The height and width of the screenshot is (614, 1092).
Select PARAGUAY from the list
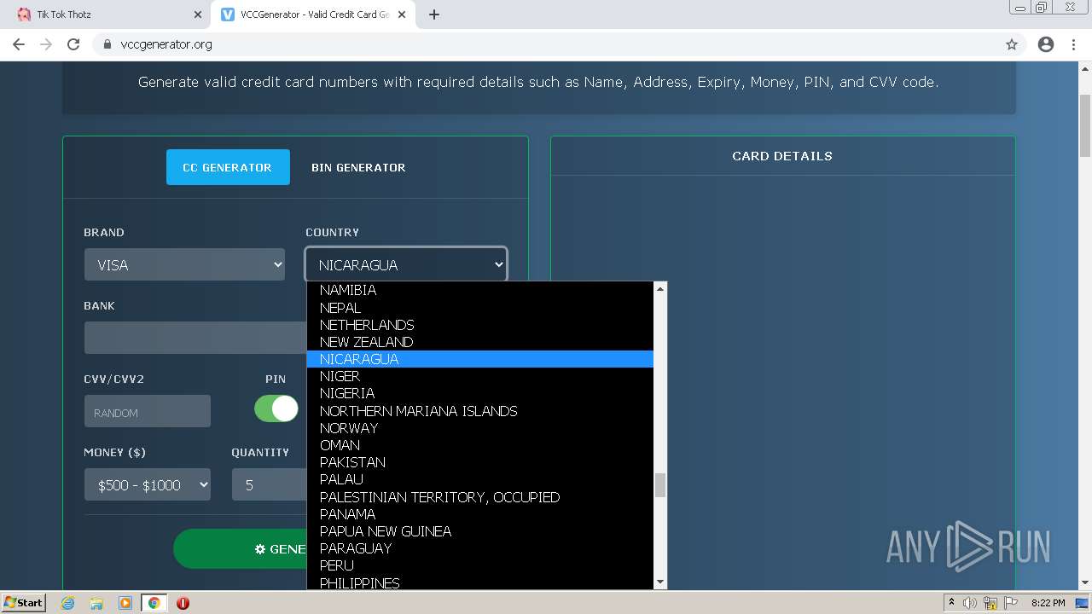coord(480,548)
